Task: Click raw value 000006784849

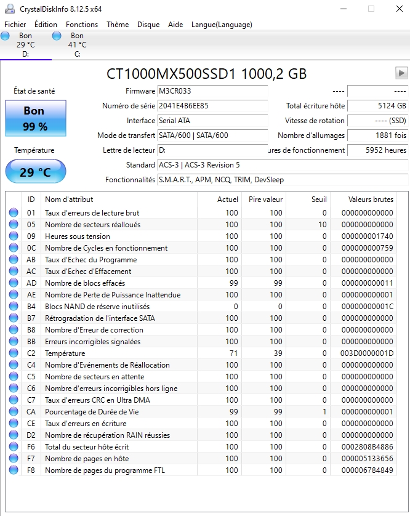Action: pos(368,470)
